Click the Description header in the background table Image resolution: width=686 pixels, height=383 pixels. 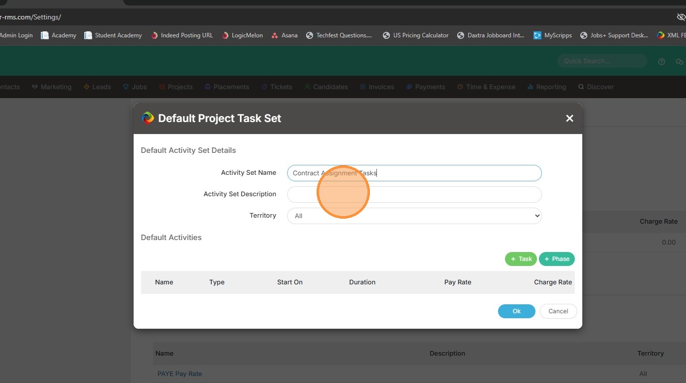[x=447, y=353]
